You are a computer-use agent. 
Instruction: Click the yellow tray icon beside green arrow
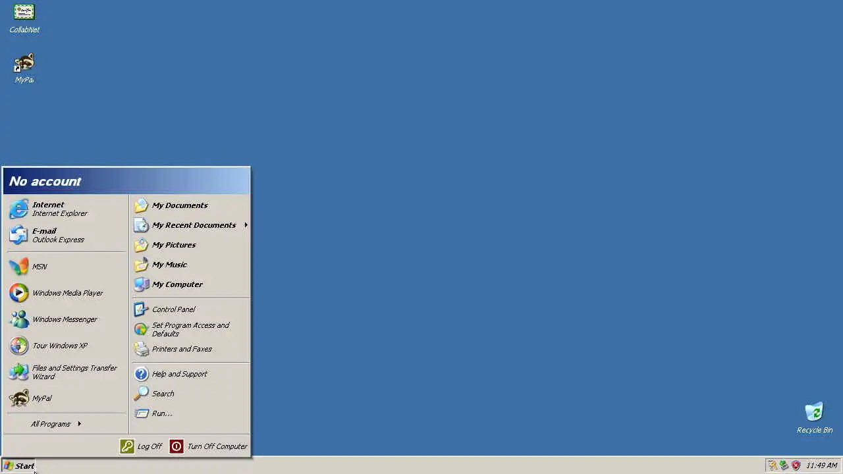[773, 465]
